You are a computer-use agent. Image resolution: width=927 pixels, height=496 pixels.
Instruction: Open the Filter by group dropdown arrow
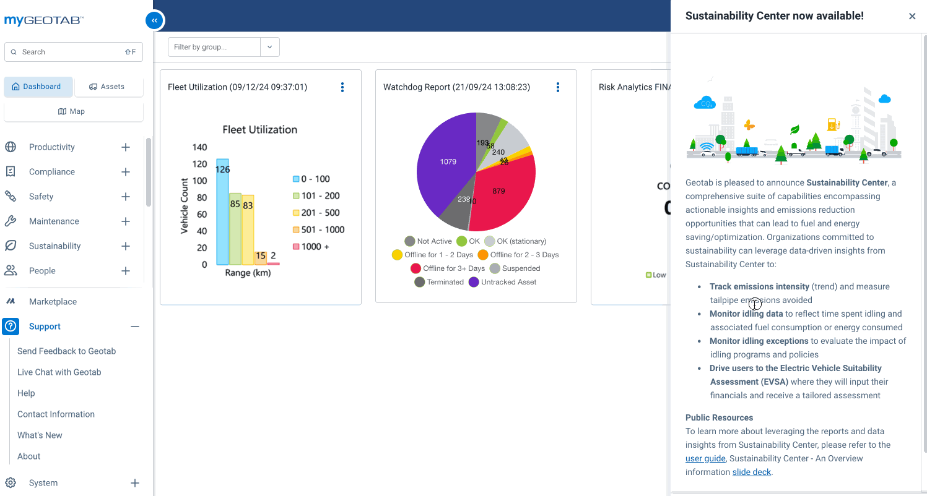269,47
